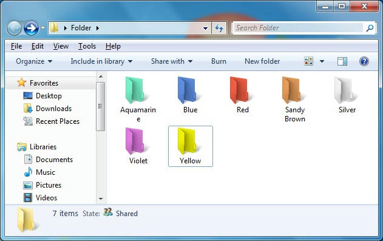Expand the address bar history dropdown
The image size is (383, 241).
point(205,29)
